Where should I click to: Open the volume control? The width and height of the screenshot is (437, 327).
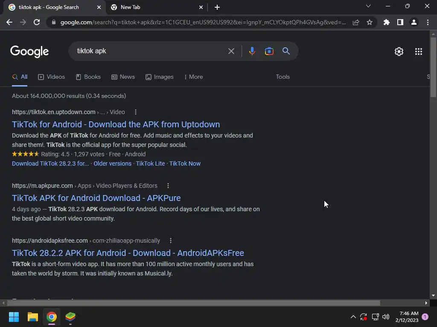386,317
